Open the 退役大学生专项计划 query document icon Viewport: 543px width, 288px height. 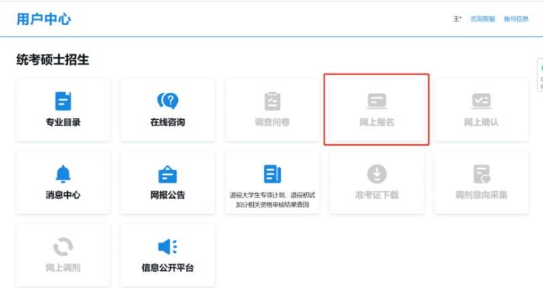coord(272,173)
